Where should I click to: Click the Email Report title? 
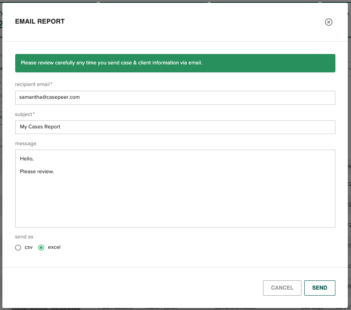point(40,21)
